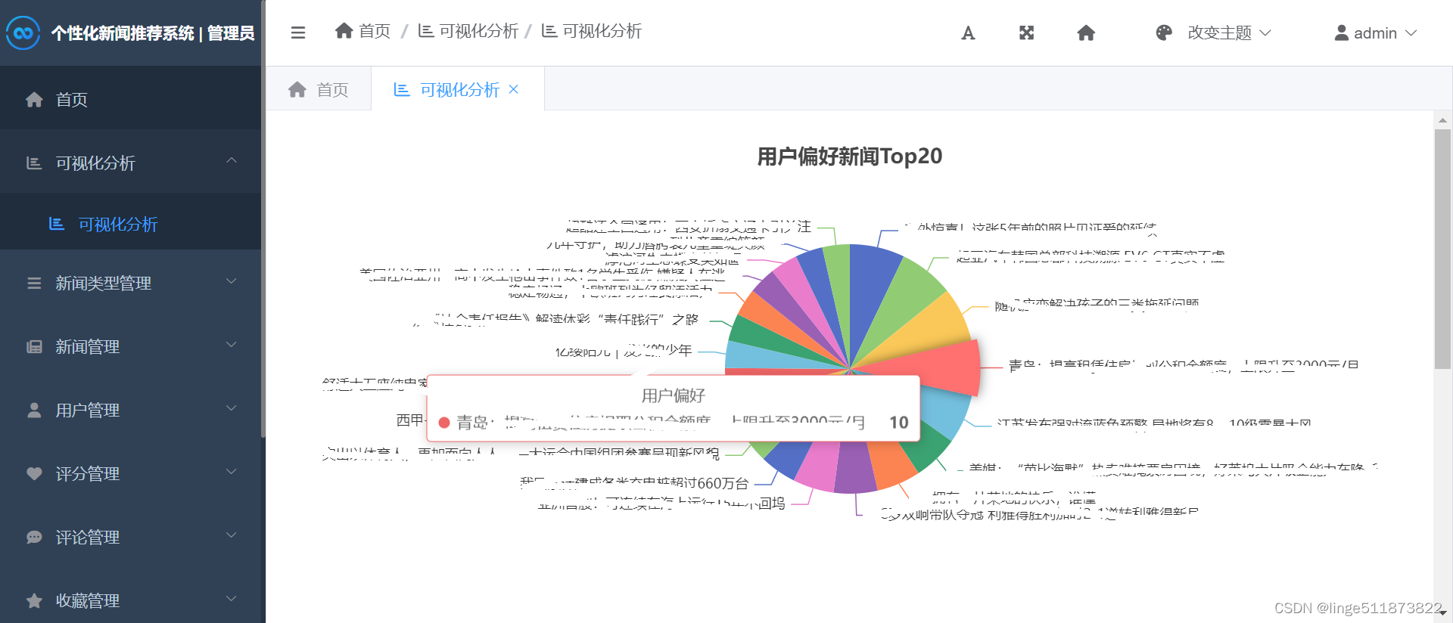The height and width of the screenshot is (623, 1453).
Task: Click the scrollbar up arrow
Action: point(1442,119)
